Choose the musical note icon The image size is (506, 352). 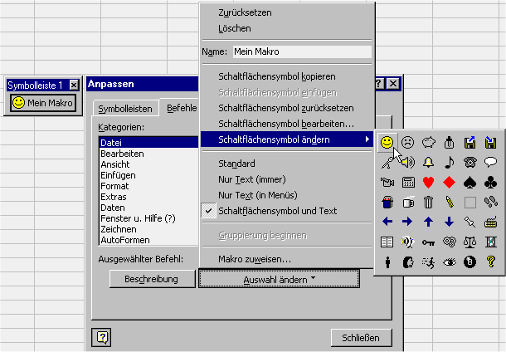point(449,163)
